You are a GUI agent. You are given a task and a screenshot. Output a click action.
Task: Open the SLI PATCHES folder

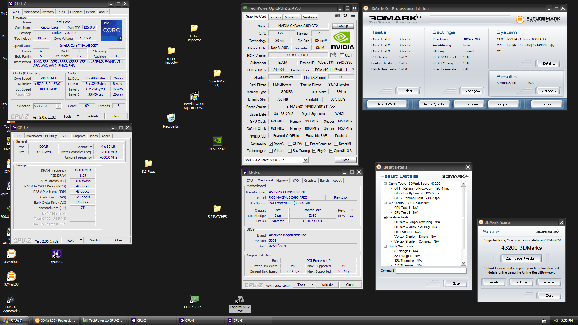point(217,211)
